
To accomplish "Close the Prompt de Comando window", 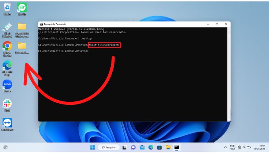I will [226, 24].
